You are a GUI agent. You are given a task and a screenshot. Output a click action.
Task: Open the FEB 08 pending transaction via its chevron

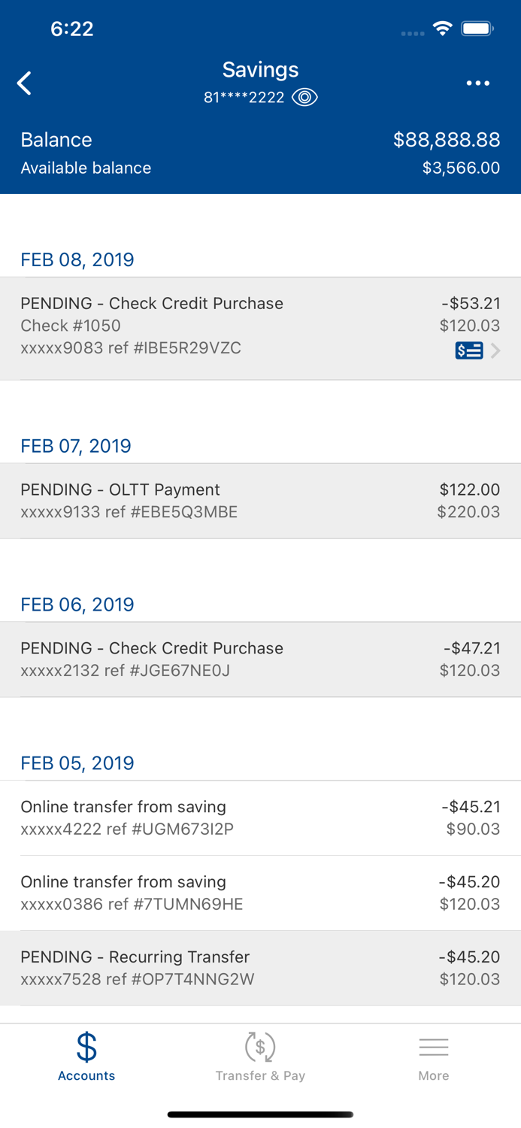[495, 350]
